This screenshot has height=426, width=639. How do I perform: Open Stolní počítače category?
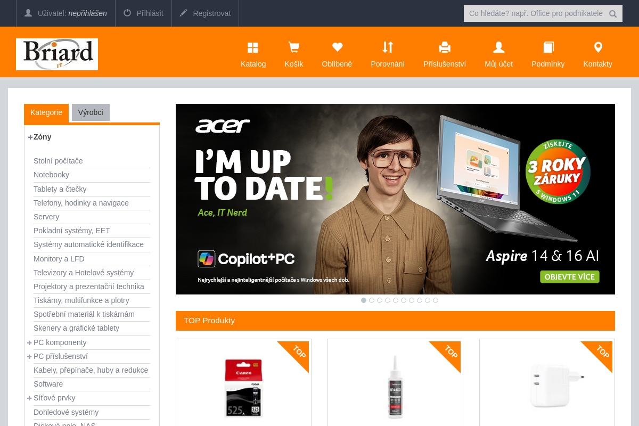[x=58, y=161]
